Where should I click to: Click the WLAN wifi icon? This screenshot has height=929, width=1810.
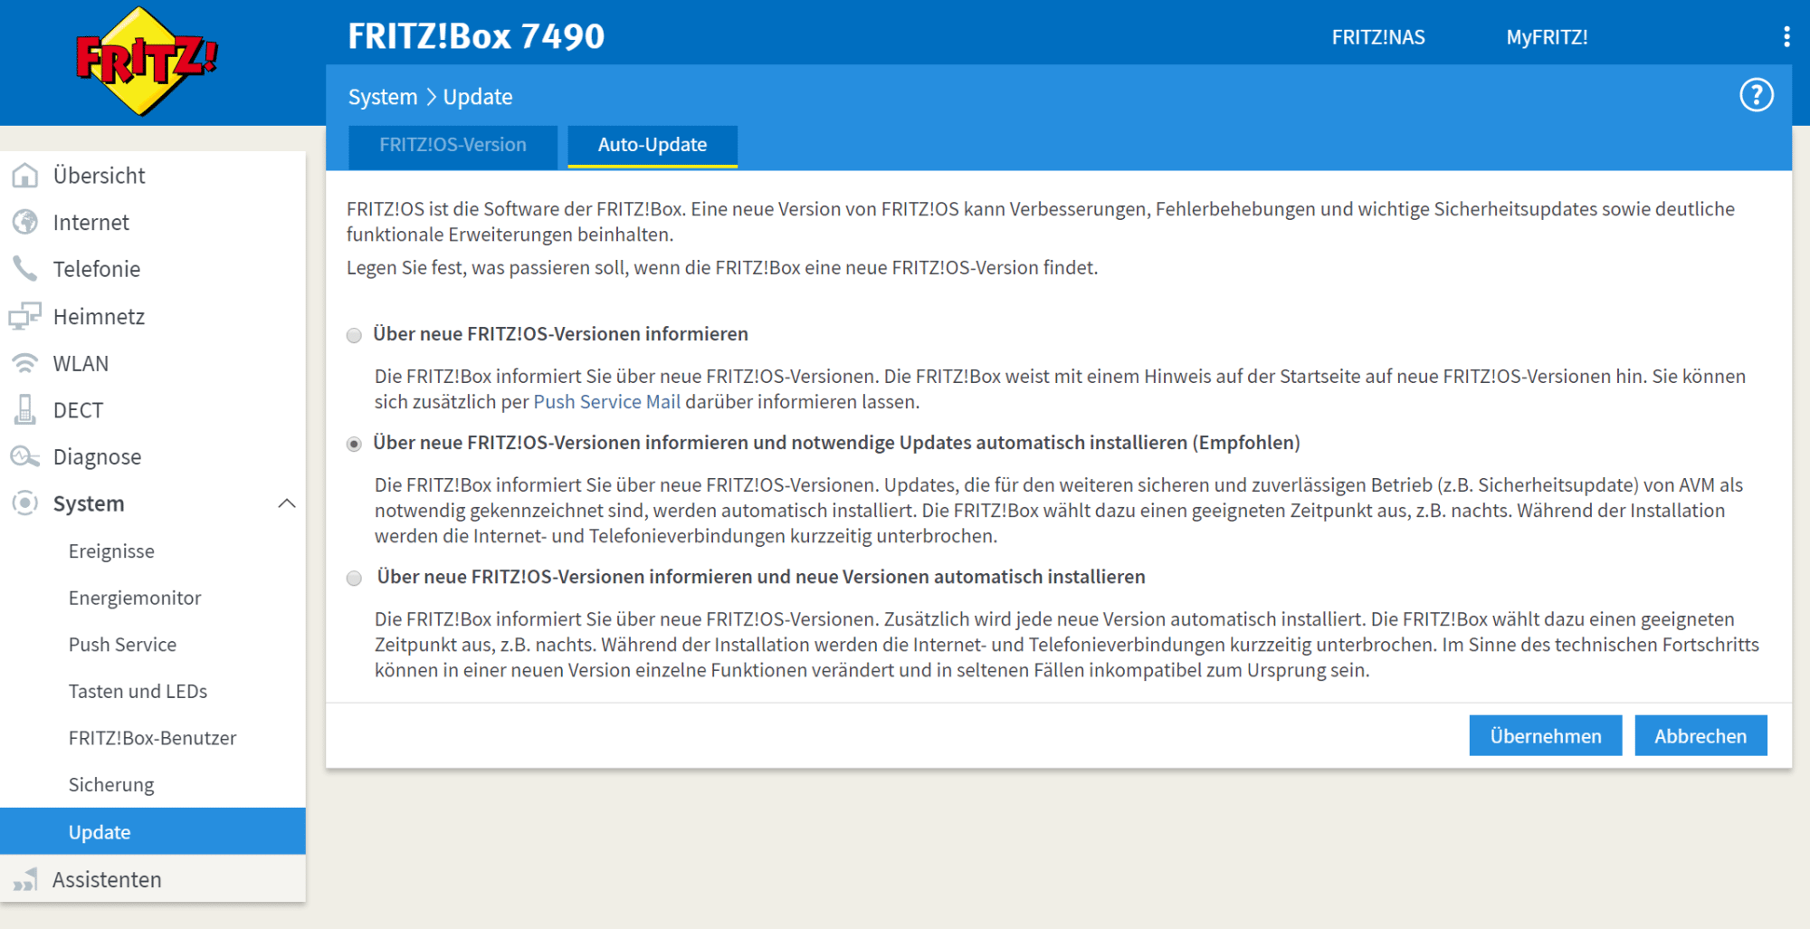coord(25,363)
